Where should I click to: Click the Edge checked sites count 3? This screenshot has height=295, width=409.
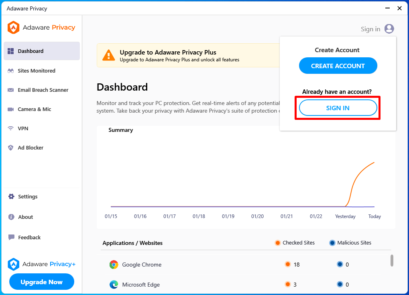295,285
